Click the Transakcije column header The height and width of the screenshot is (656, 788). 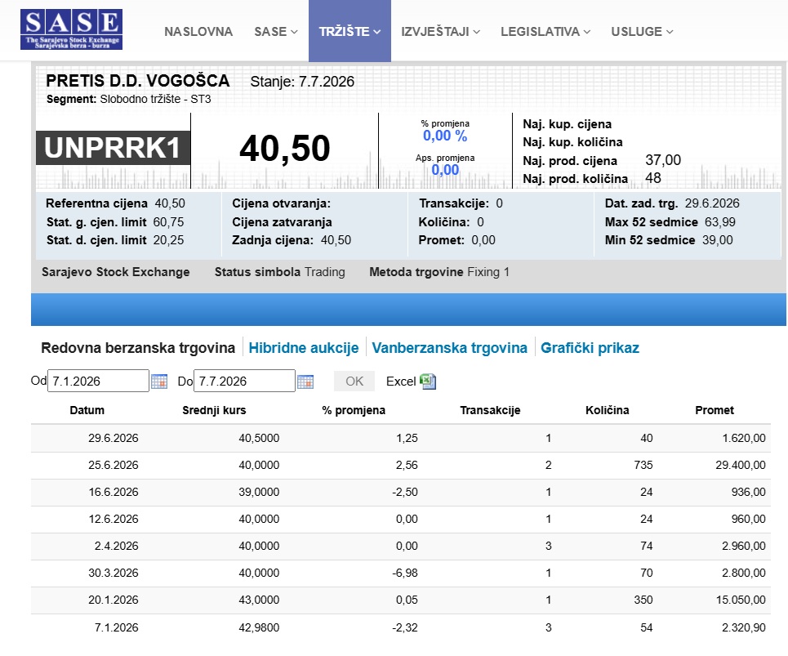click(x=490, y=410)
